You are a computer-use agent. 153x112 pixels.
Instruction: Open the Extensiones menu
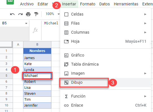148,4
